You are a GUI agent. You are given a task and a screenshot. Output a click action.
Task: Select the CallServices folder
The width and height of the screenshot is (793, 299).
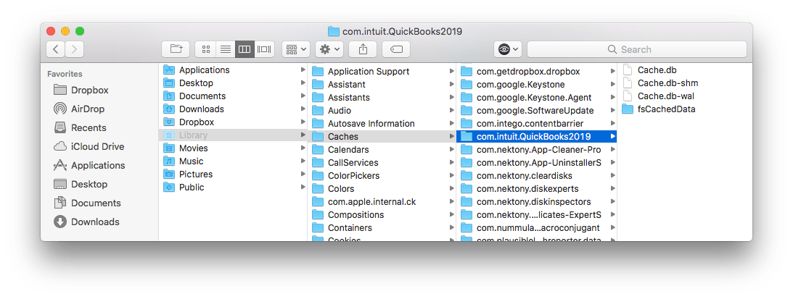tap(382, 163)
